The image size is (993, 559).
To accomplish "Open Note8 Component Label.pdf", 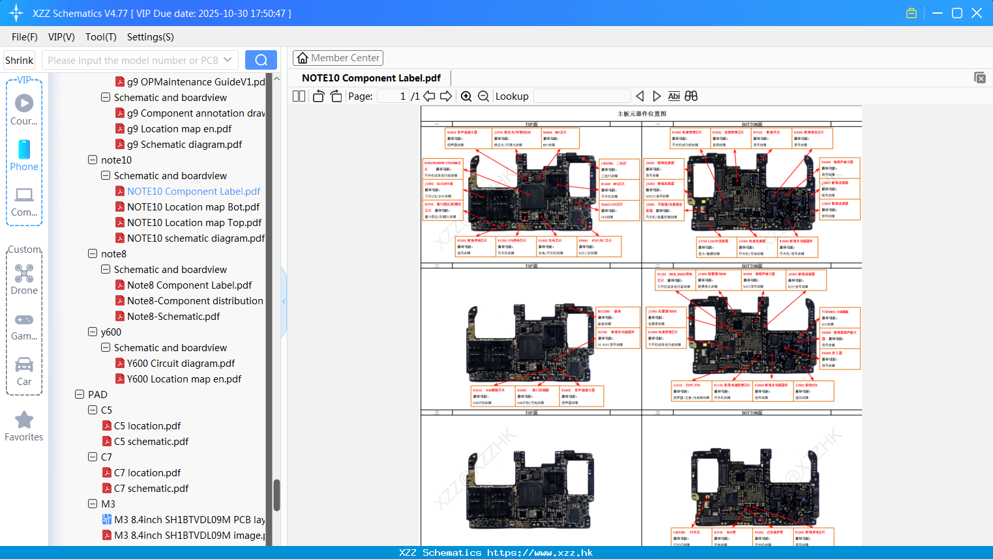I will click(x=189, y=285).
